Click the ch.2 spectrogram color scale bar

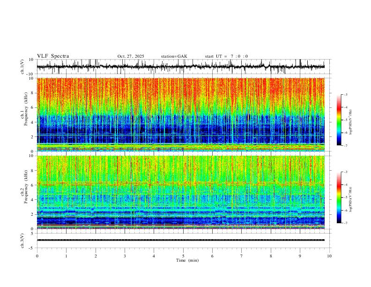point(339,197)
